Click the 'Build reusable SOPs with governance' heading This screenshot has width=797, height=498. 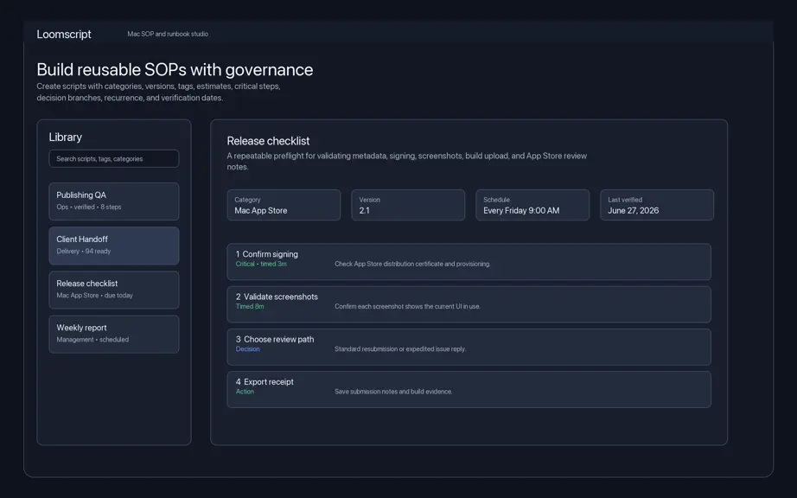click(175, 70)
